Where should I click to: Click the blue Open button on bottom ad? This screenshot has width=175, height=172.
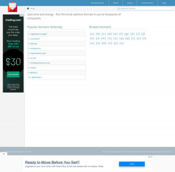132,164
